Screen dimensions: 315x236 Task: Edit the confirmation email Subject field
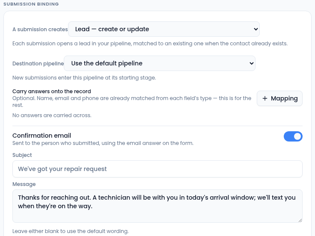click(x=157, y=169)
